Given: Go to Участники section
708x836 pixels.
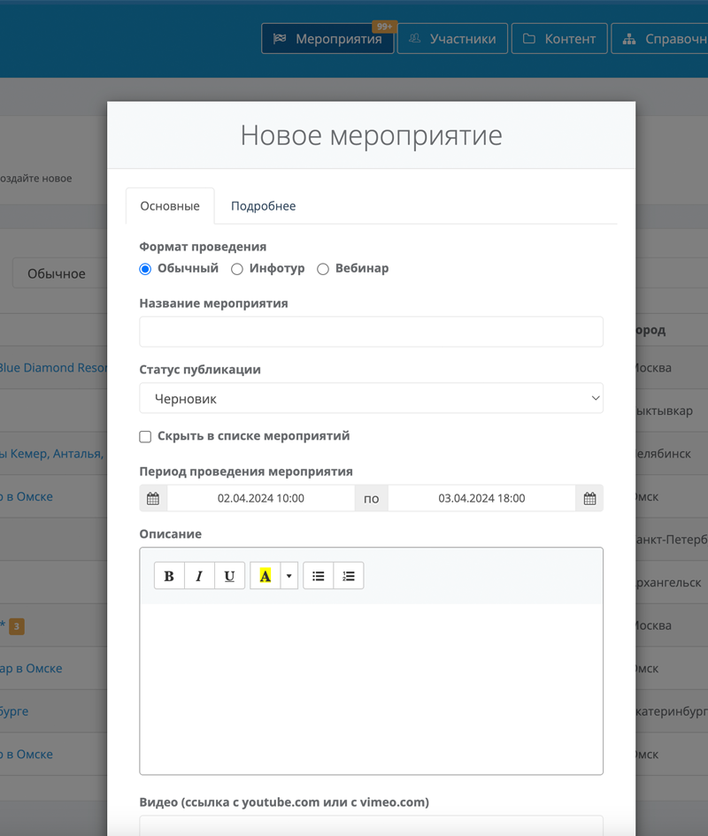Looking at the screenshot, I should [453, 39].
